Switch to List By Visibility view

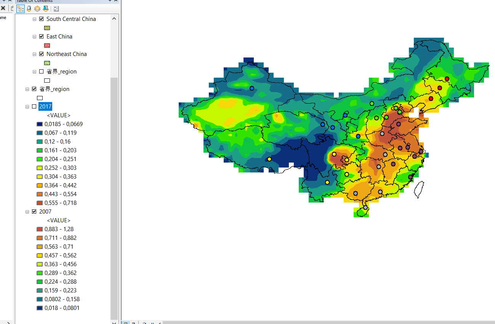(x=37, y=8)
